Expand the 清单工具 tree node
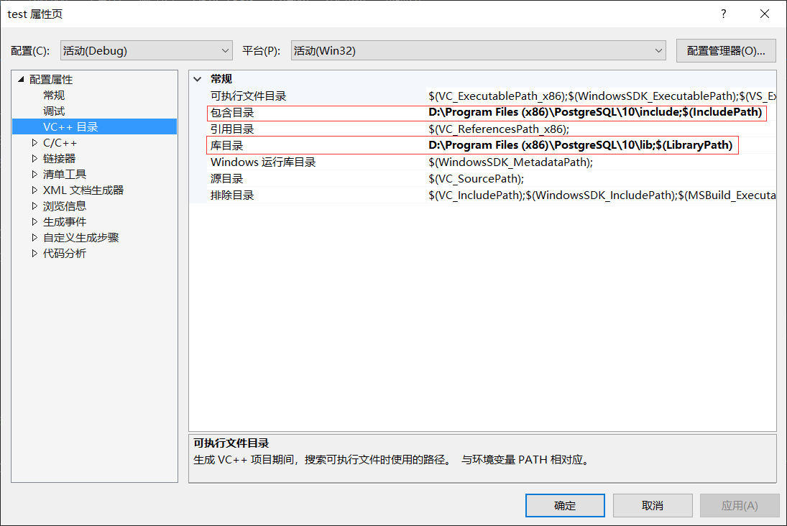787x526 pixels. (x=34, y=174)
